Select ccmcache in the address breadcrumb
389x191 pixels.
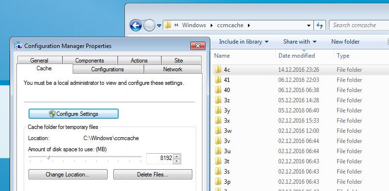[x=230, y=25]
